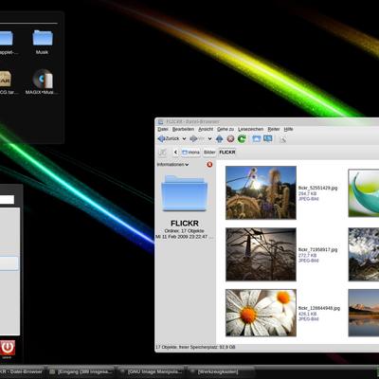The width and height of the screenshot is (379, 379).
Task: Select the sunlit grass photo thumbnail
Action: coord(261,192)
